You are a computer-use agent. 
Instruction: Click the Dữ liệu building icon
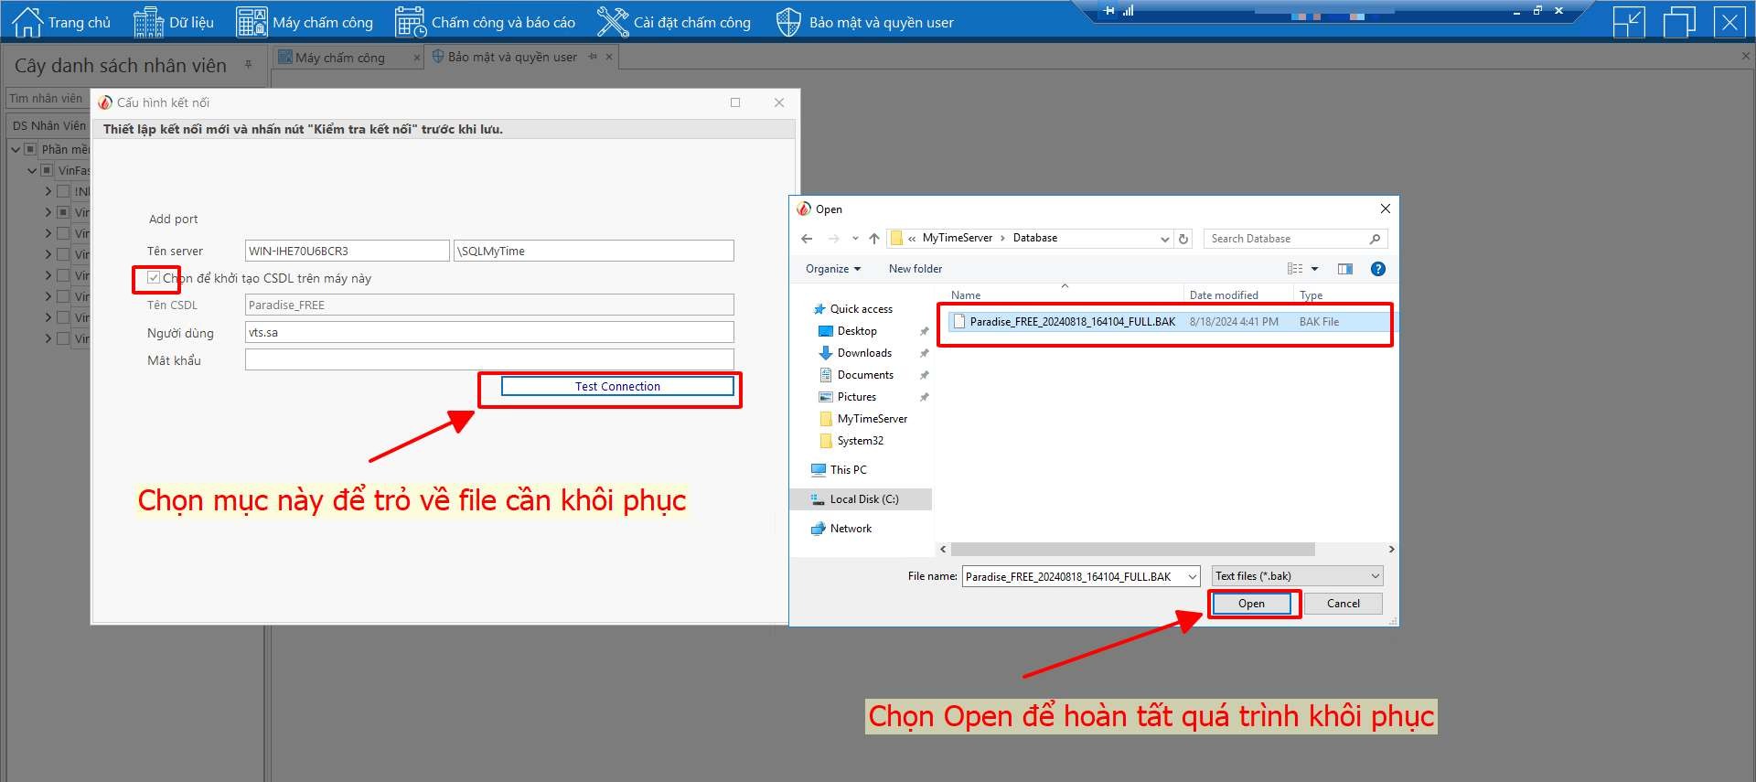pos(148,22)
